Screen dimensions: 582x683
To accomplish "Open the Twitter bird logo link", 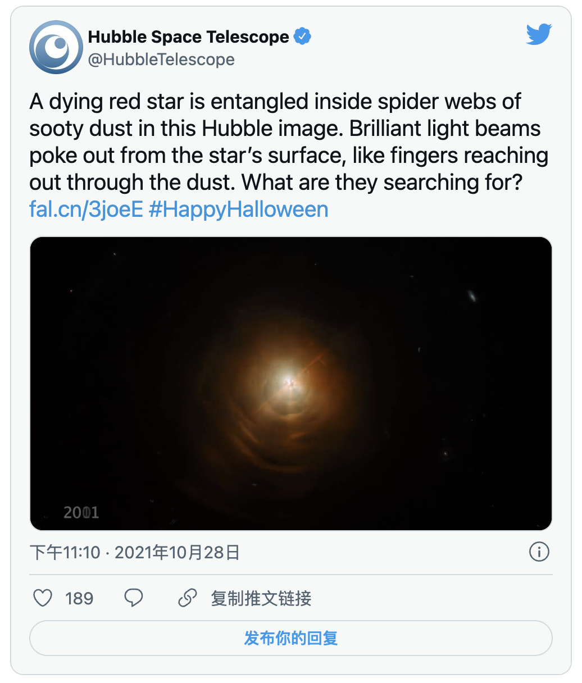I will coord(539,35).
